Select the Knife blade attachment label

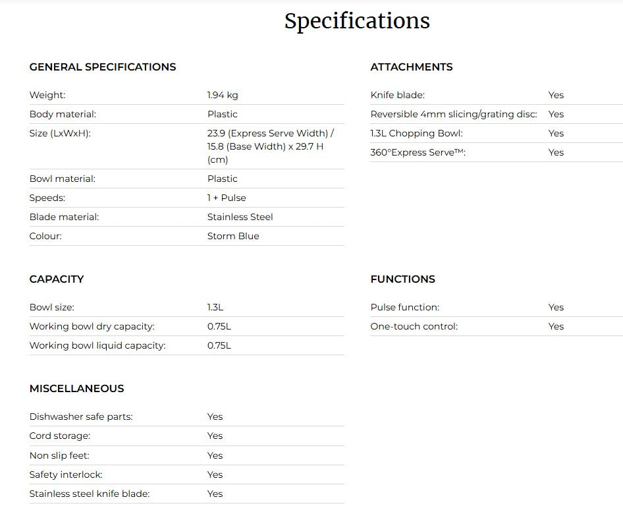click(398, 95)
